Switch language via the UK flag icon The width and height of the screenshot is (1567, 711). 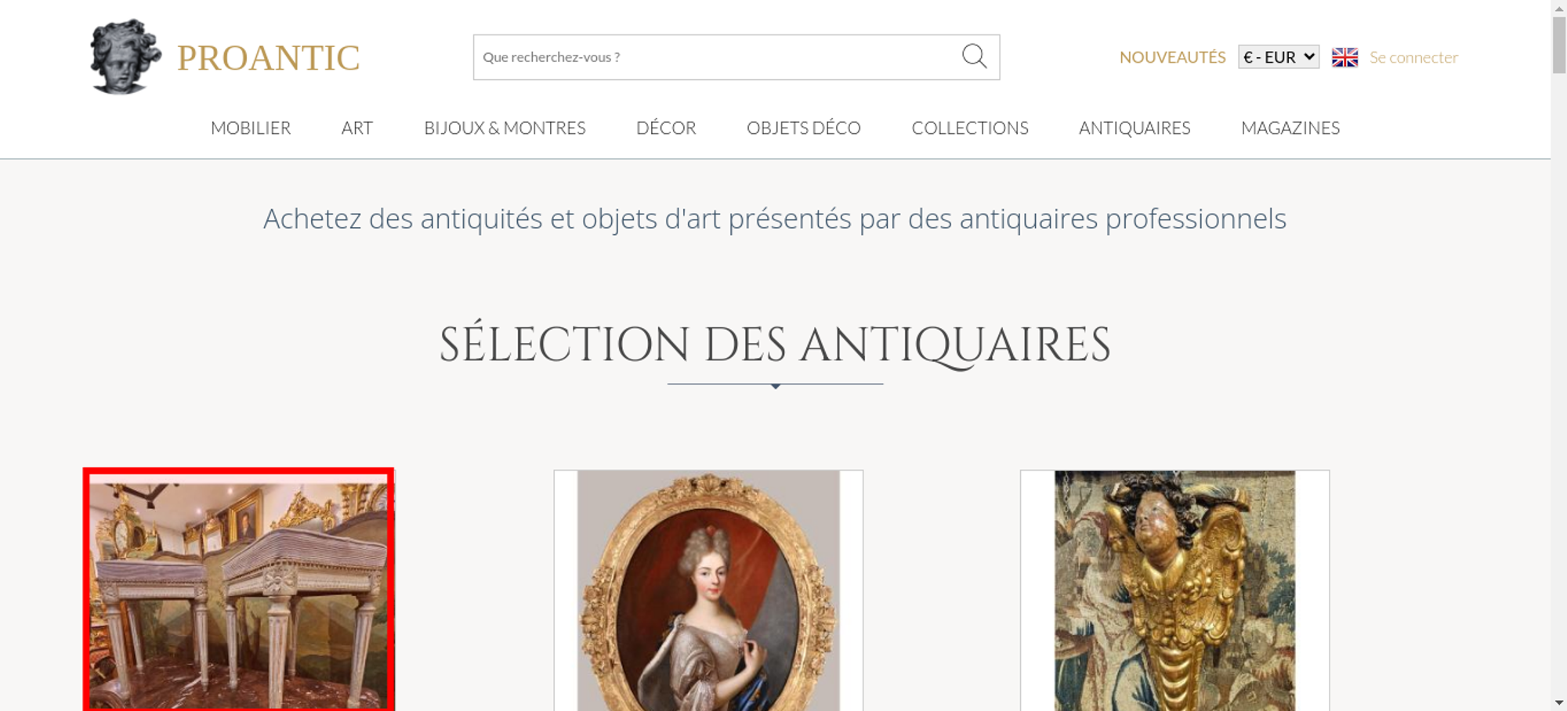(x=1344, y=57)
